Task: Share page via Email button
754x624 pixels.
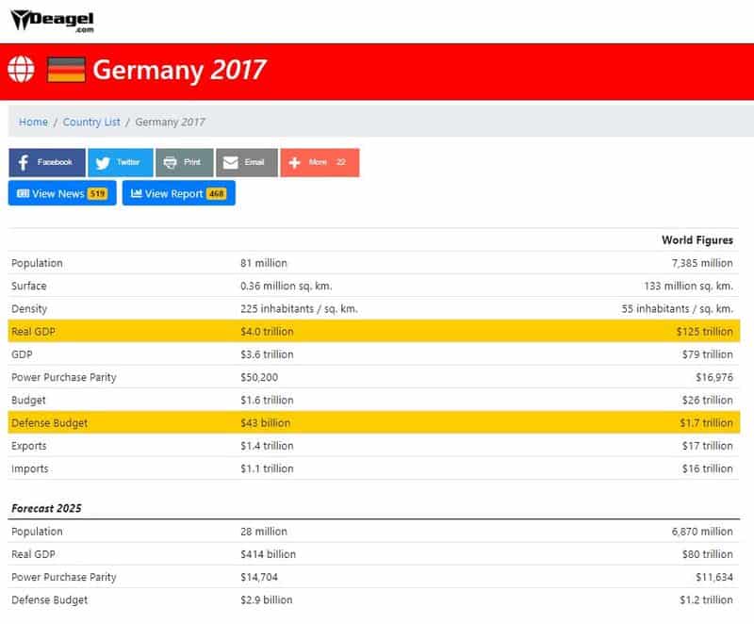Action: click(x=246, y=162)
